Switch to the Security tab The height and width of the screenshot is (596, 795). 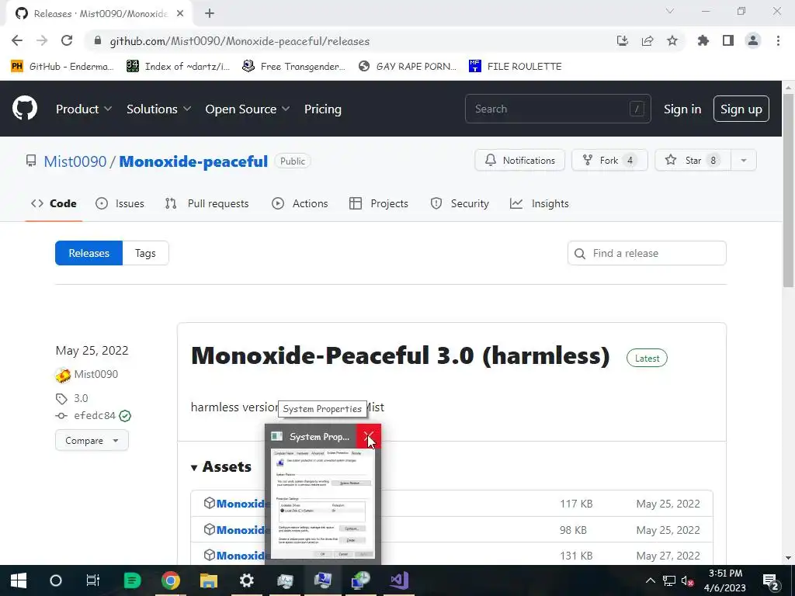coord(460,203)
